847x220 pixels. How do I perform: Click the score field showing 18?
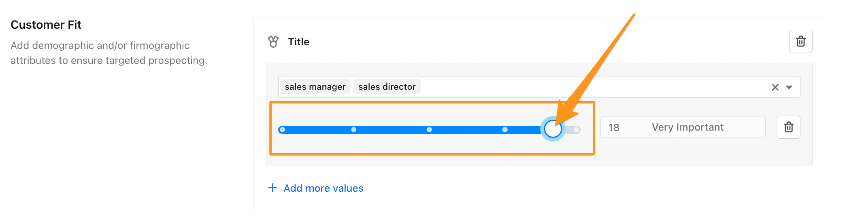(621, 127)
